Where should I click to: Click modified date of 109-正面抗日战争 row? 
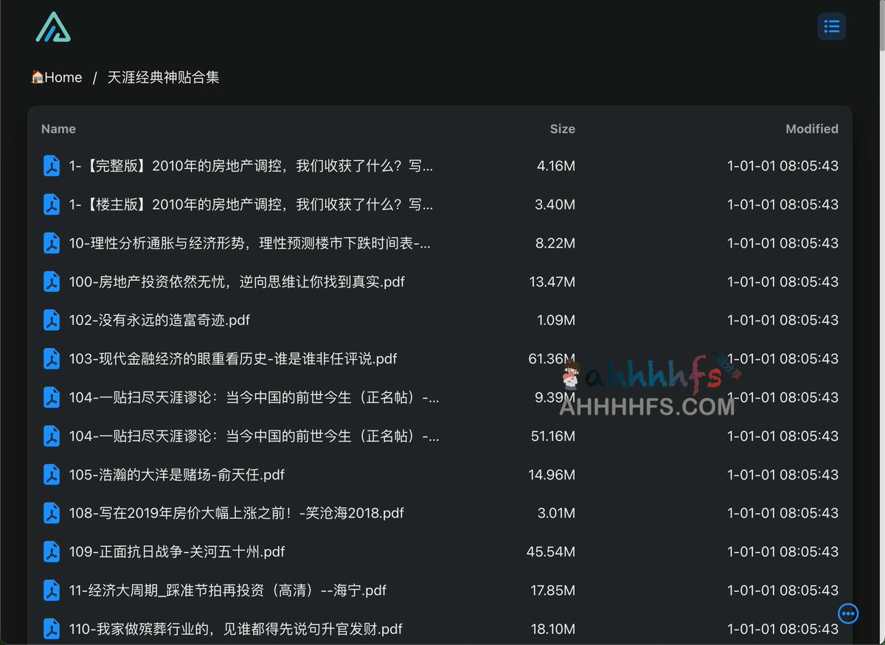tap(782, 551)
